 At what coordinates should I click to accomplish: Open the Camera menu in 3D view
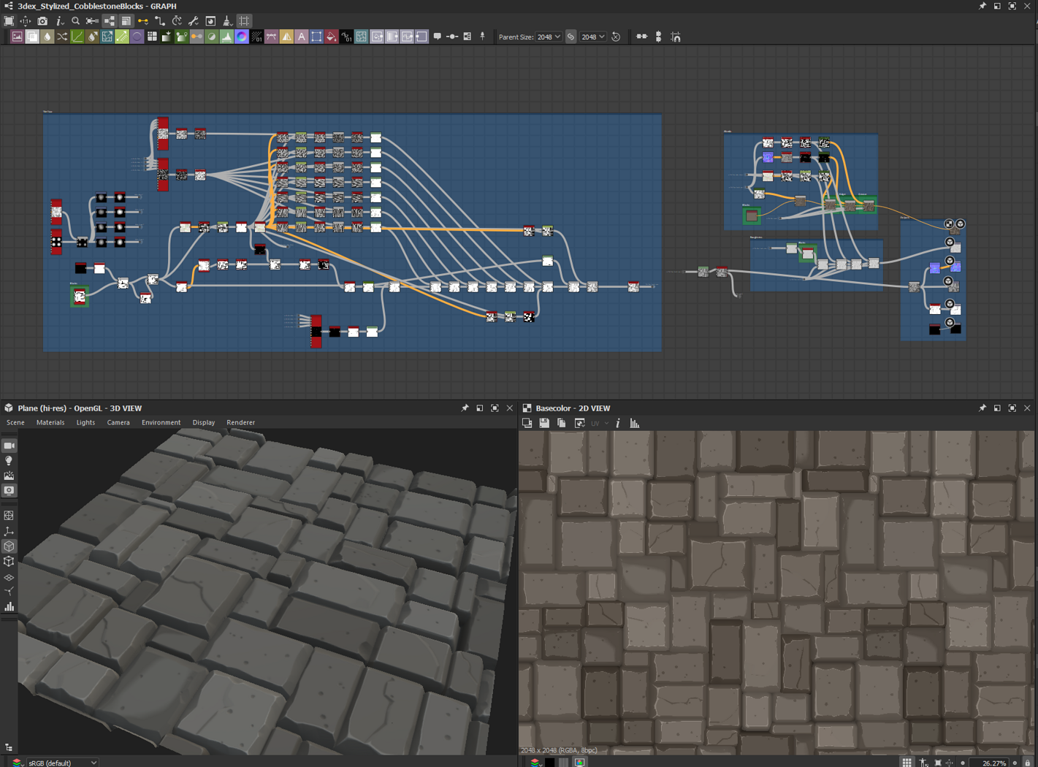(x=118, y=422)
